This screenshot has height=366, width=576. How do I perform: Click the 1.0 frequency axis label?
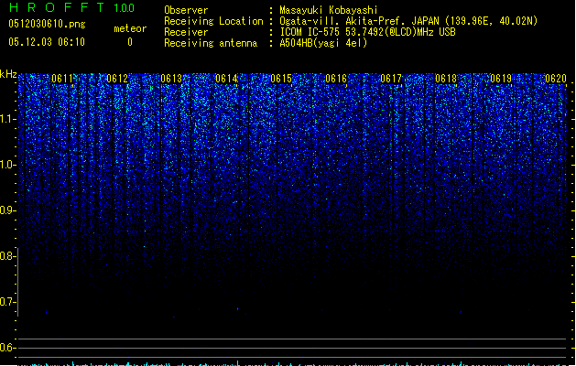(x=8, y=165)
